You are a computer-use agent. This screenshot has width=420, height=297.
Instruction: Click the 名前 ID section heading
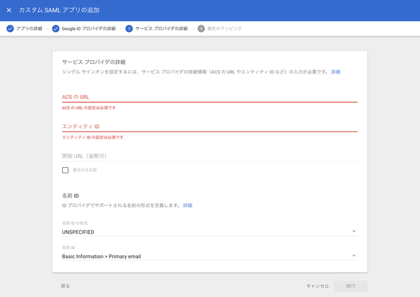[x=71, y=196]
